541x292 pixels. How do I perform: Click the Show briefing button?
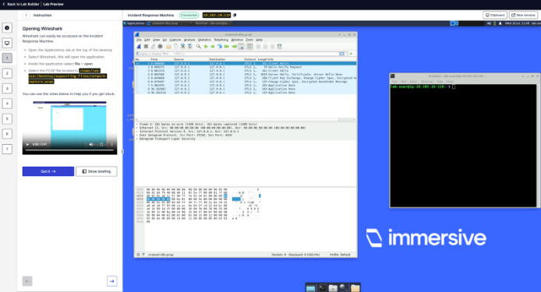pyautogui.click(x=96, y=171)
